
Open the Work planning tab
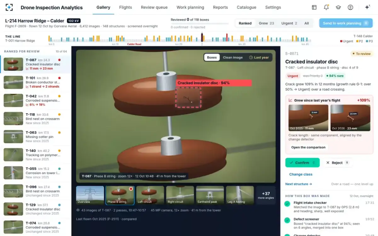(190, 7)
